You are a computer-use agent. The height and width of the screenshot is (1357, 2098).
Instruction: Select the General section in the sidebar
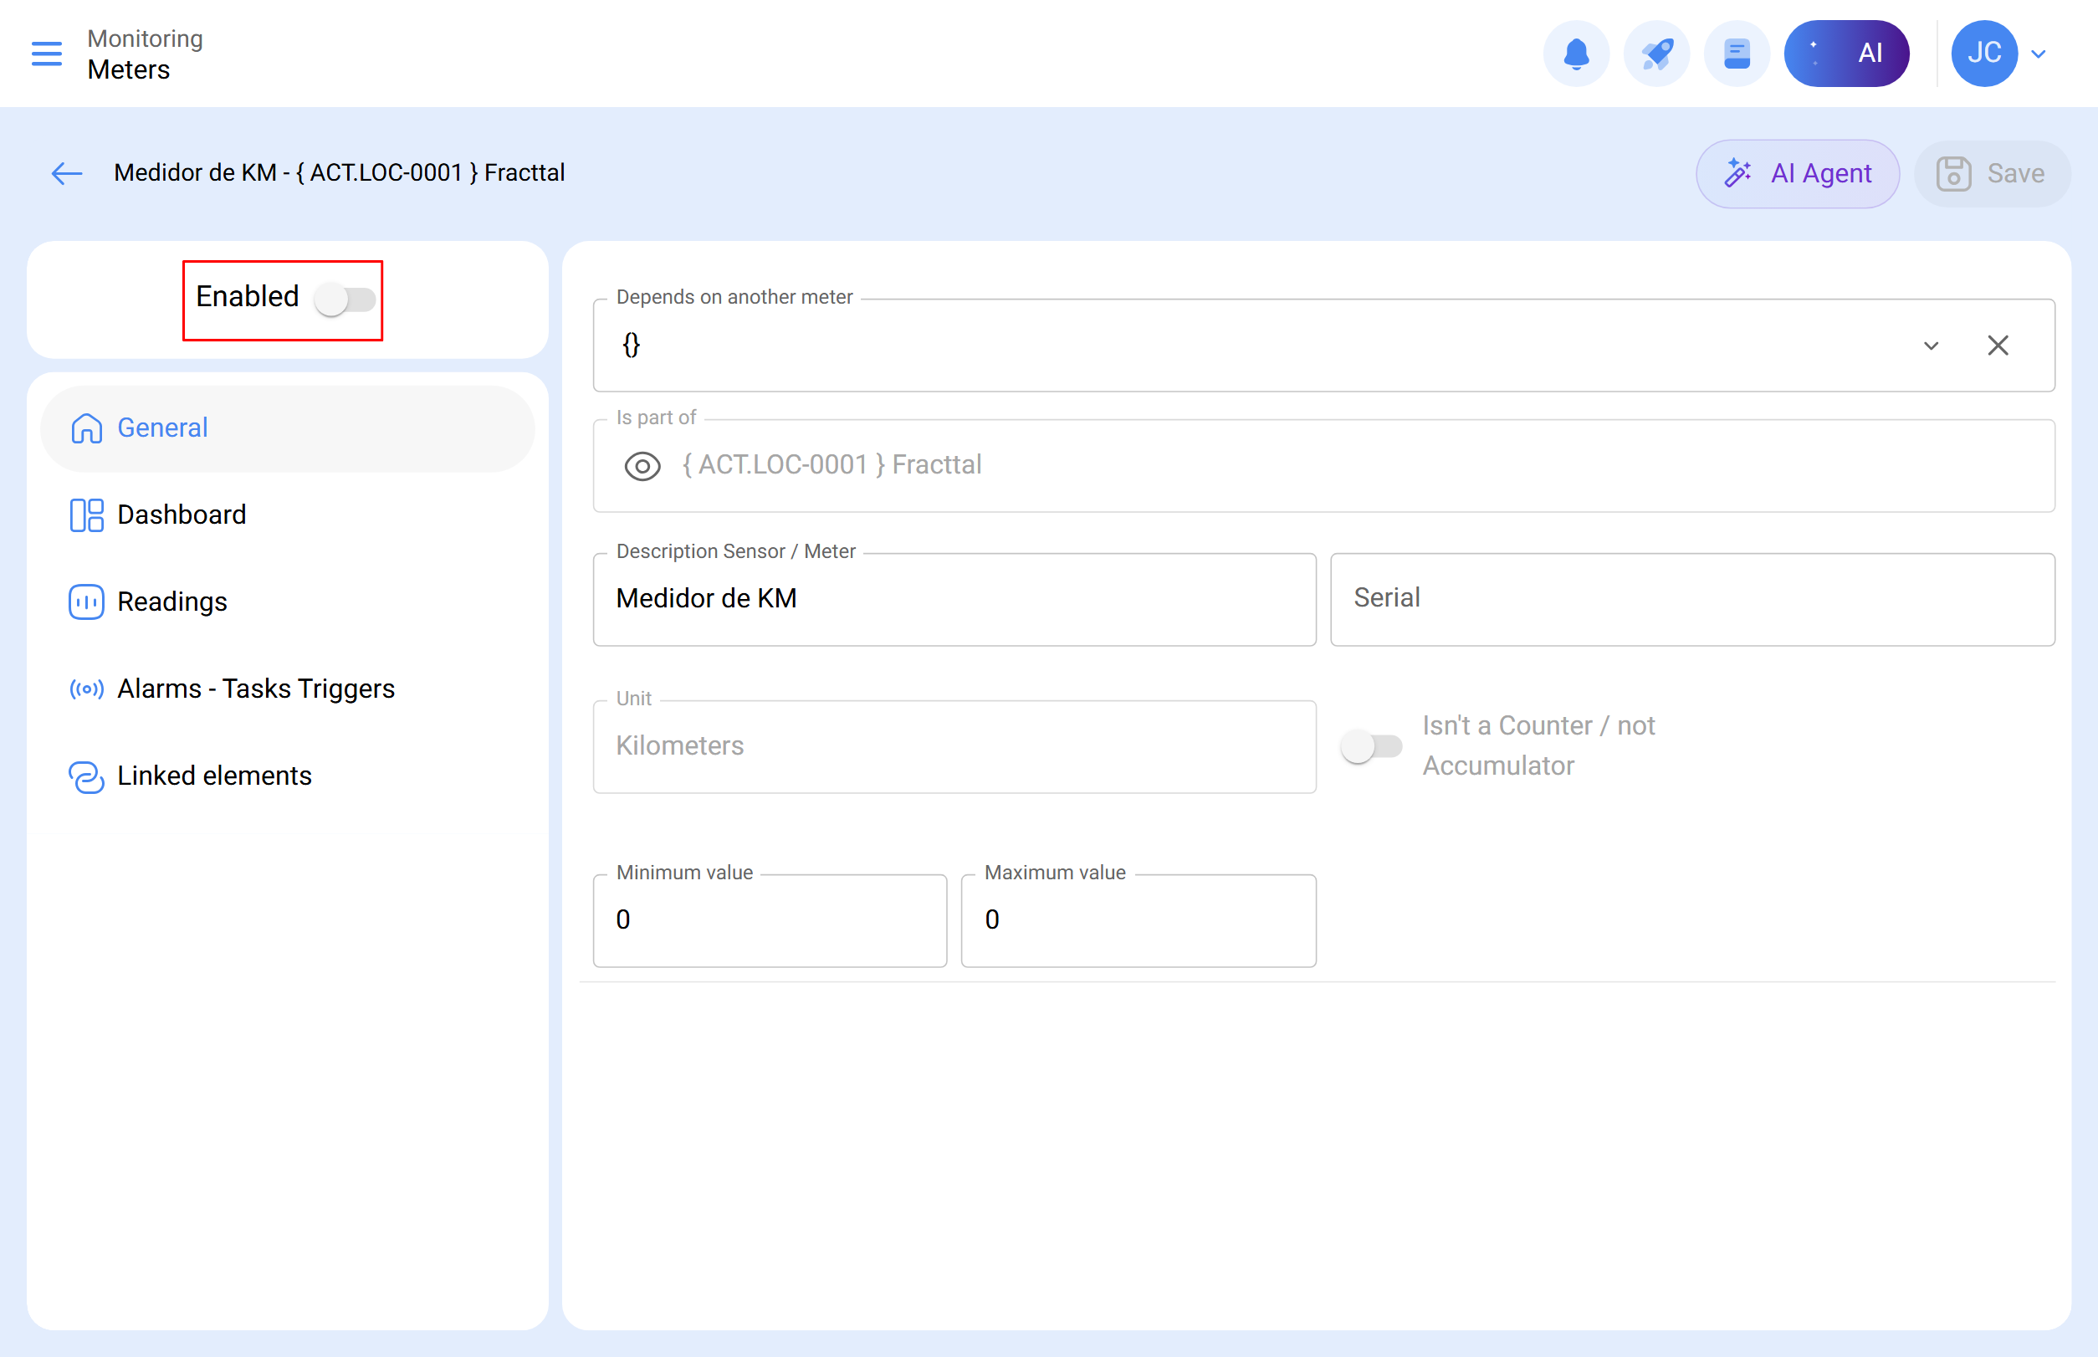(161, 428)
